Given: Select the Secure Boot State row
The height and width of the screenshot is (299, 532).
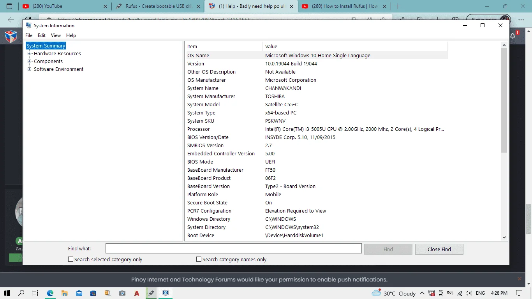Looking at the screenshot, I should 317,203.
